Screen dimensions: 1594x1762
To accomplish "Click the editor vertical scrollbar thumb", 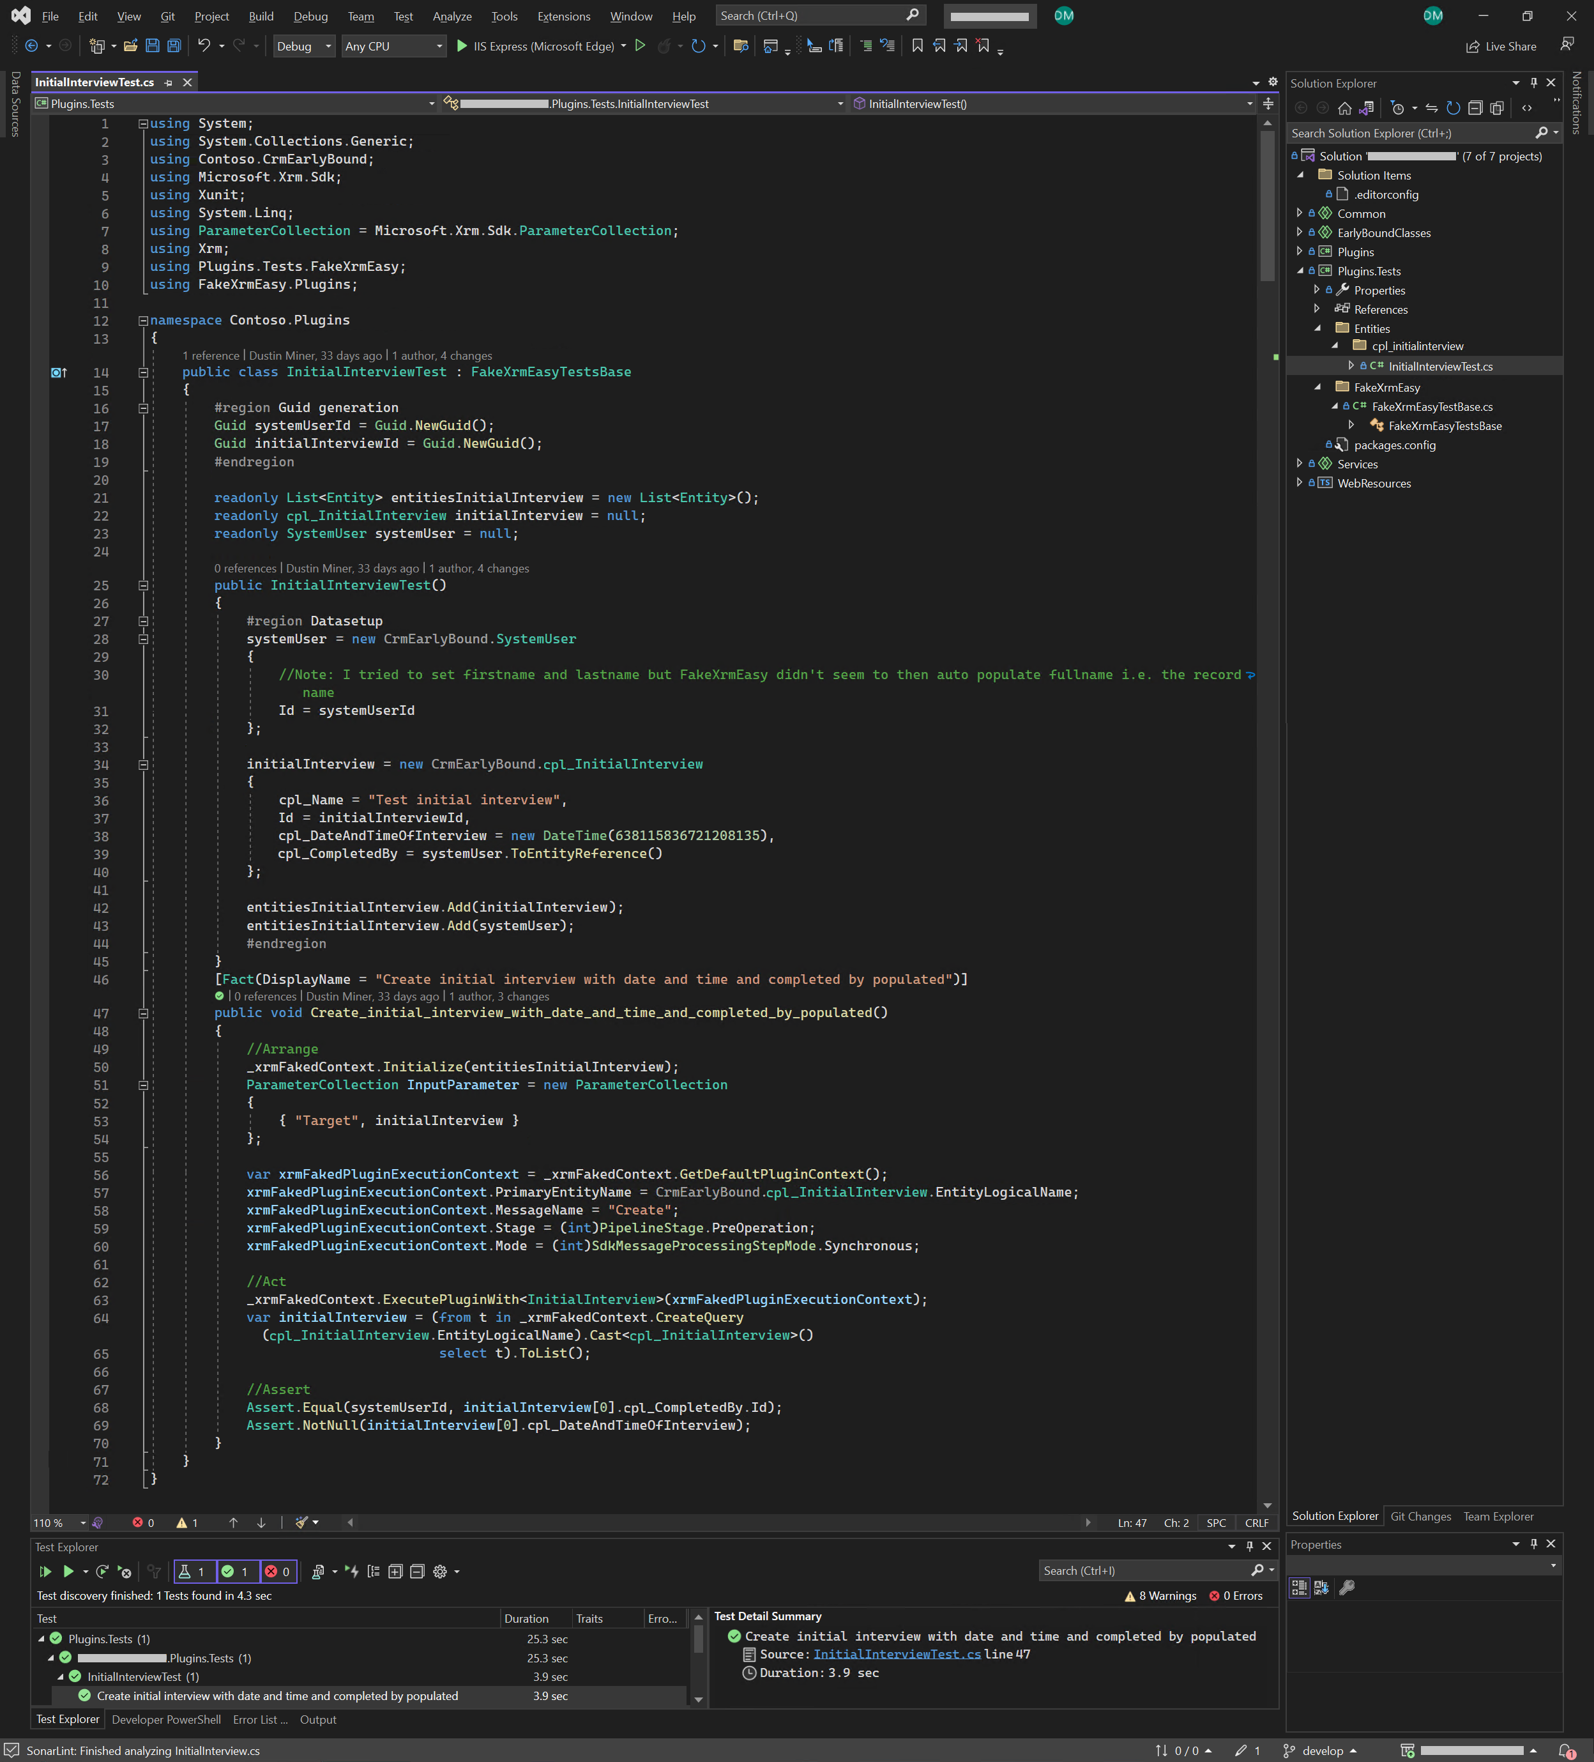I will point(1267,206).
